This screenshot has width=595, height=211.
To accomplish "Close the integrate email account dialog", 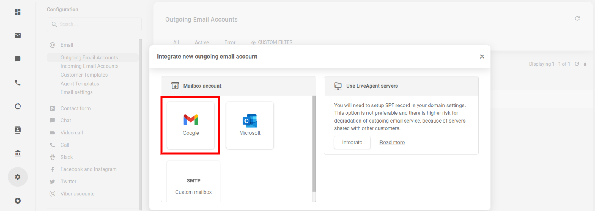I will pos(482,57).
